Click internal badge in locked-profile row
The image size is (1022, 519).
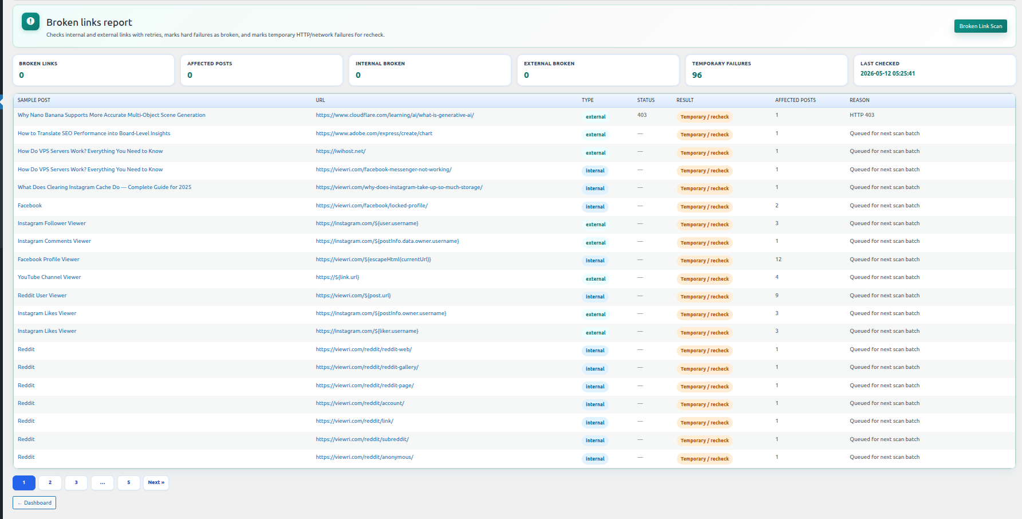(595, 207)
